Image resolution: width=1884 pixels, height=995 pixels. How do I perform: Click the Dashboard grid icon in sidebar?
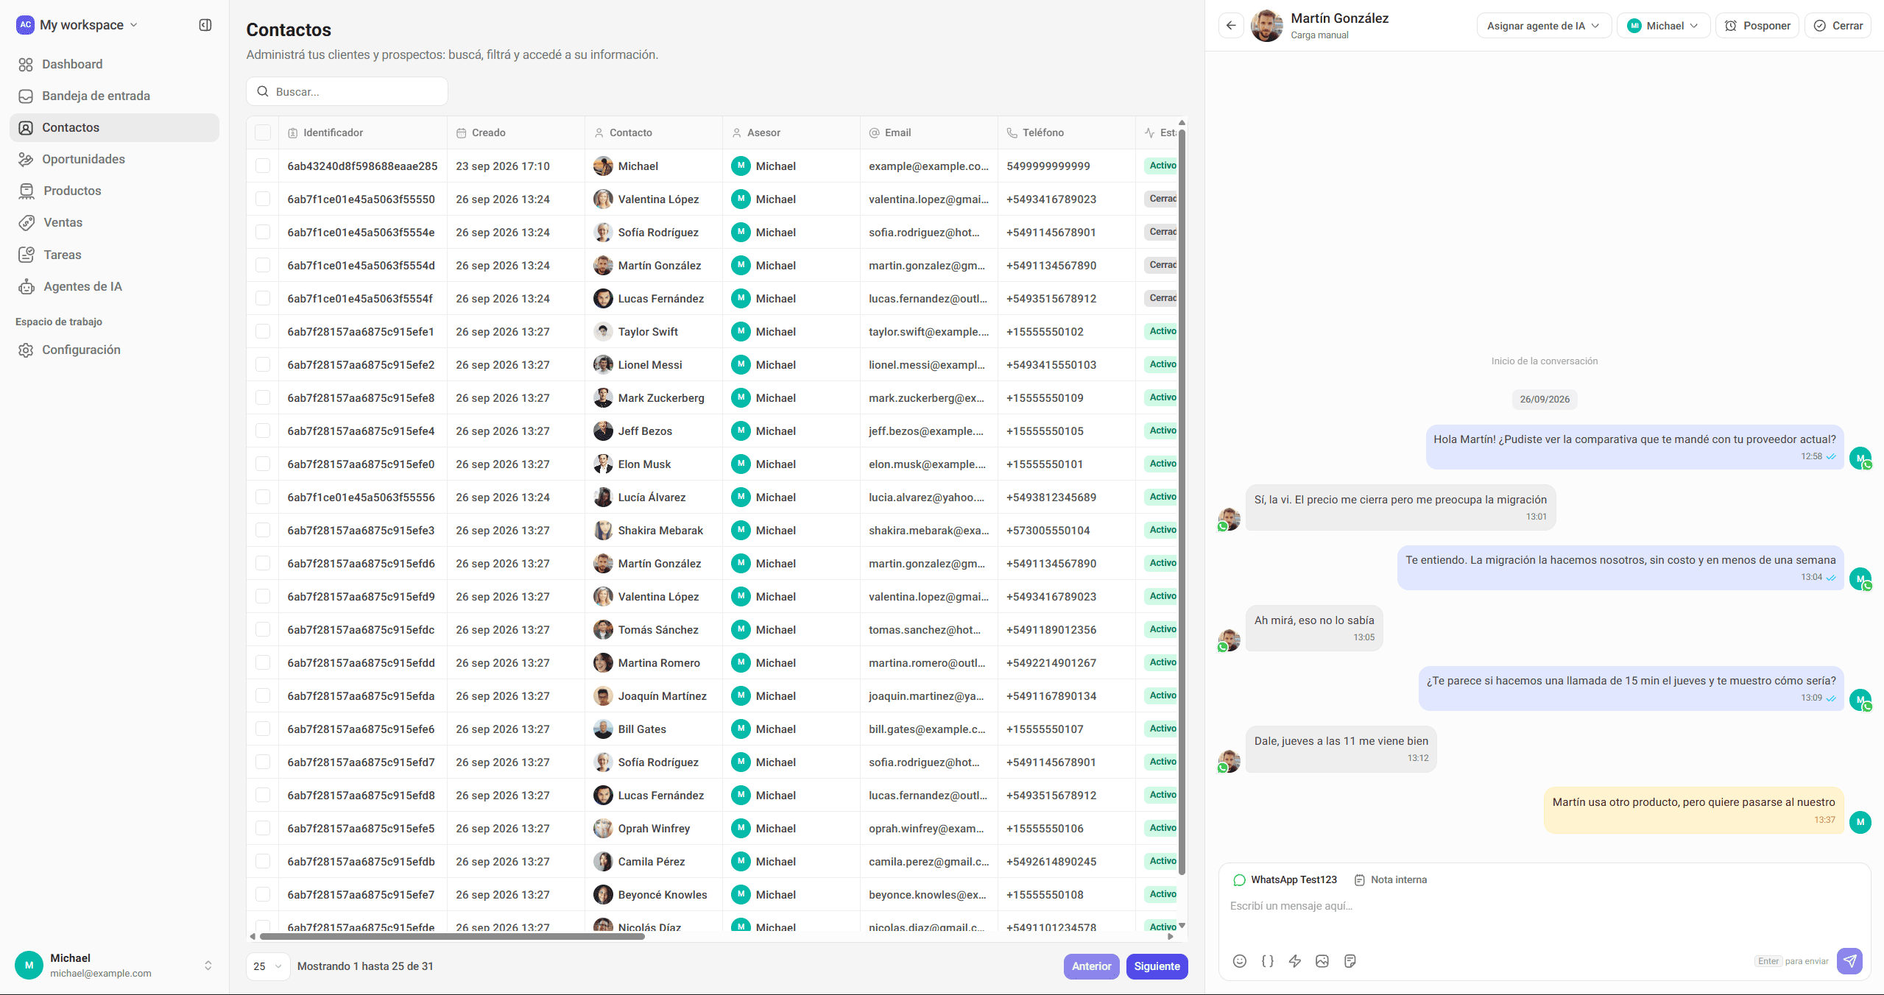(26, 65)
